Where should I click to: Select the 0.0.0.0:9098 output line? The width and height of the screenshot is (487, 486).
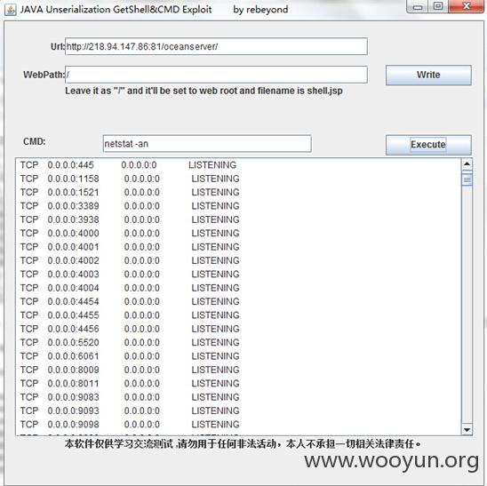coord(130,425)
